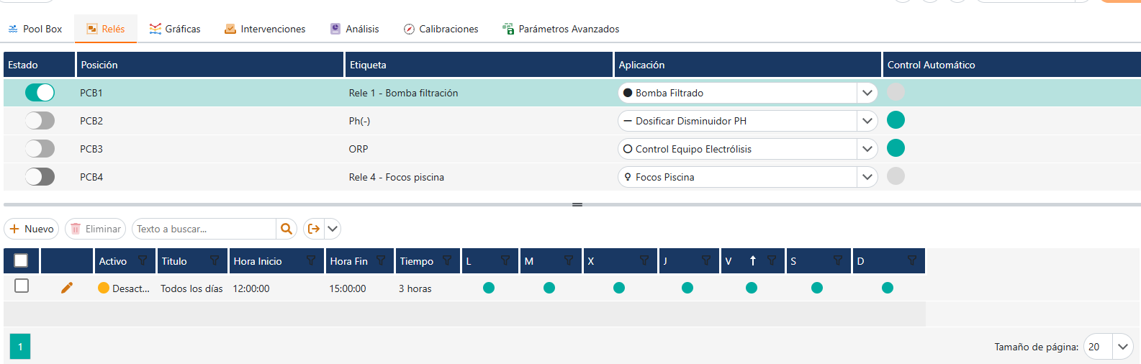
Task: Expand the Dosificar Disminuidor PH dropdown
Action: [867, 121]
